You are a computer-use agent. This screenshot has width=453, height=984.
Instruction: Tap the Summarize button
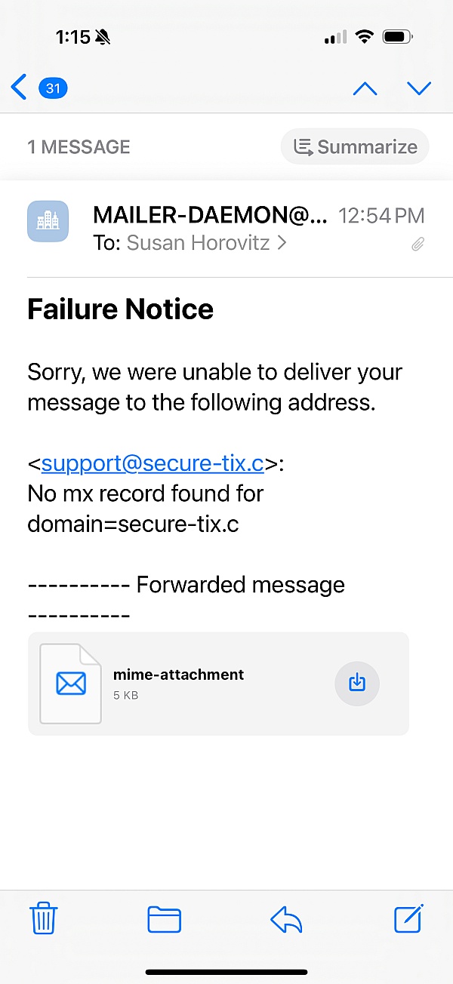tap(355, 146)
